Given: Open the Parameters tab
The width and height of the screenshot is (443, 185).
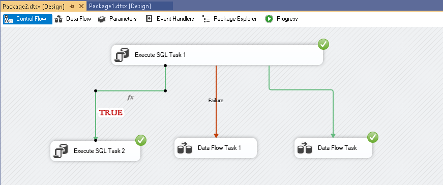Looking at the screenshot, I should [x=117, y=19].
